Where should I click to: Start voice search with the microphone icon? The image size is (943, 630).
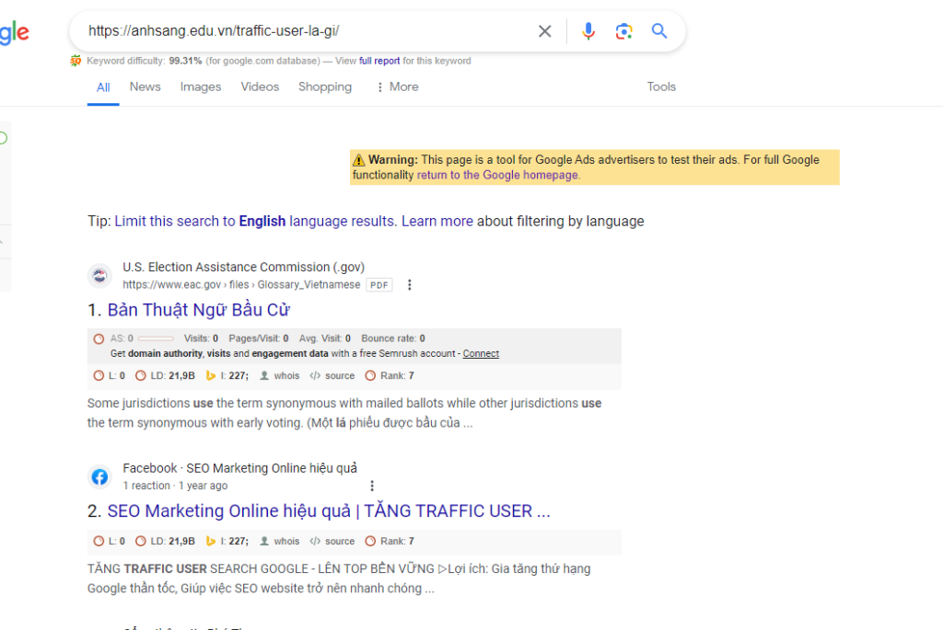(588, 31)
